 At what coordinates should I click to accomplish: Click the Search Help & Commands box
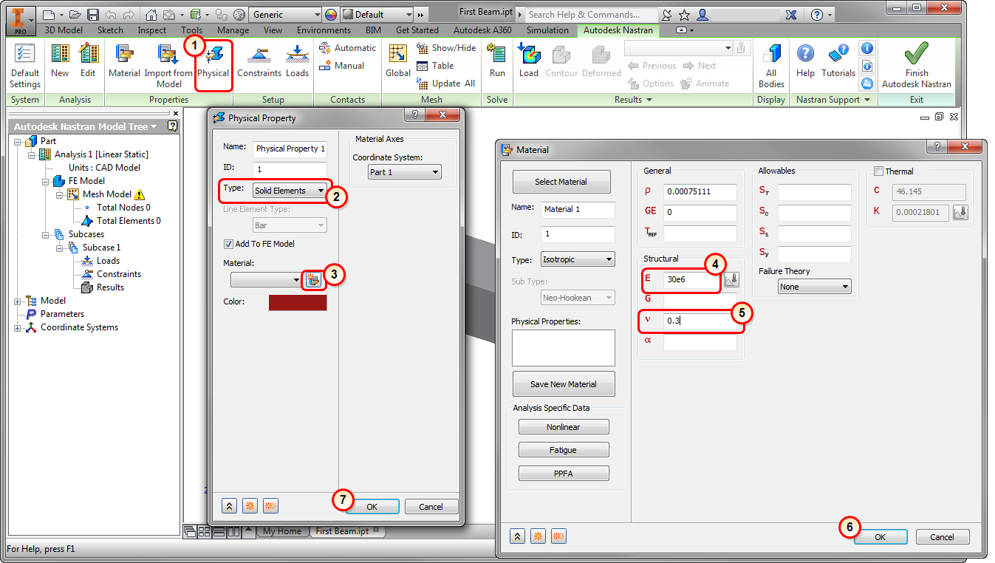pos(591,14)
